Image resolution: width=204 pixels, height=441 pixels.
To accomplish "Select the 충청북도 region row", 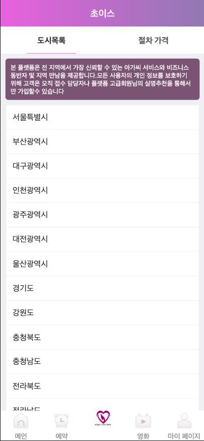I will 102,337.
